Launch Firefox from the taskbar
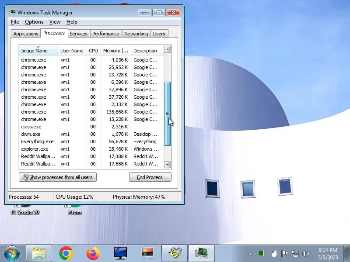The width and height of the screenshot is (350, 262). coord(93,253)
